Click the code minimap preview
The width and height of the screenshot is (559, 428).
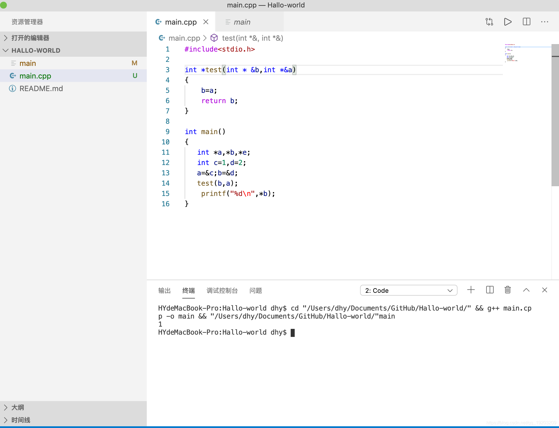[527, 53]
